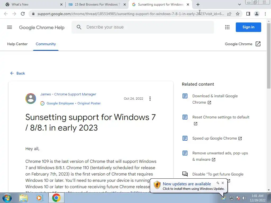Click the browser forward arrow
This screenshot has height=203, width=271.
[x=14, y=14]
